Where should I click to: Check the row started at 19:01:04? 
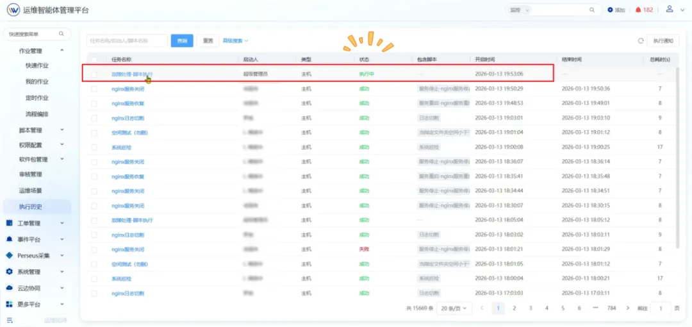point(94,133)
